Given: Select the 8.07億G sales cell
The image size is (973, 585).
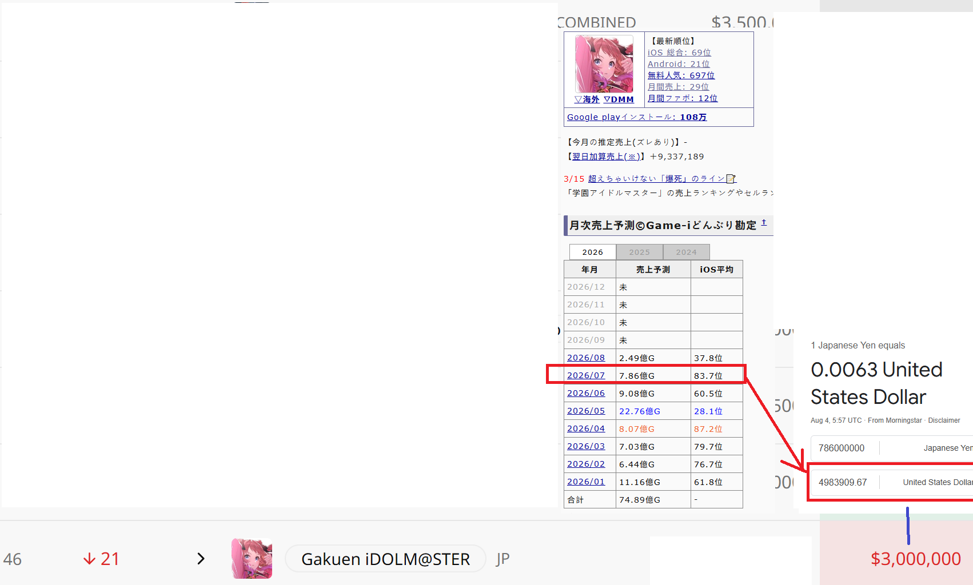Looking at the screenshot, I should pos(653,428).
